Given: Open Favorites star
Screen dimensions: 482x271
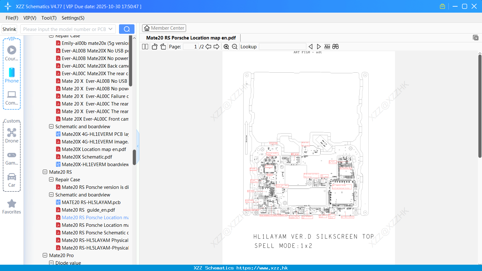Looking at the screenshot, I should click(12, 207).
